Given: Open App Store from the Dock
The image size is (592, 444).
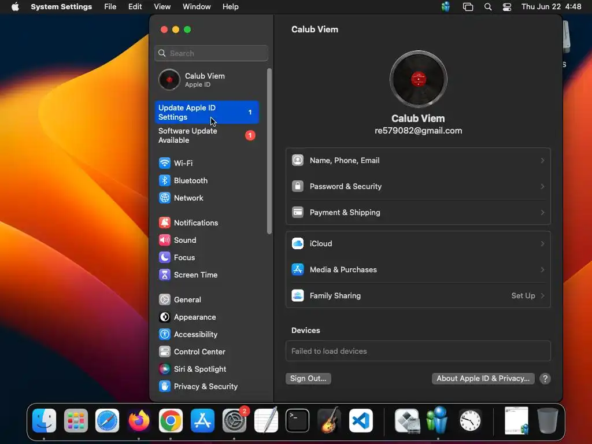Looking at the screenshot, I should pyautogui.click(x=202, y=421).
